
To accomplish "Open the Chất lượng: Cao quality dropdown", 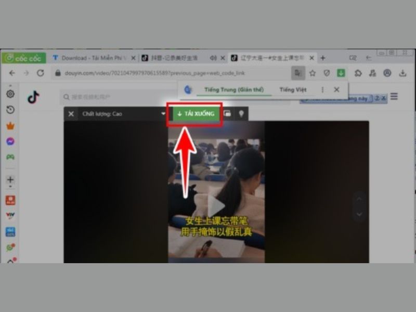I will [x=122, y=113].
